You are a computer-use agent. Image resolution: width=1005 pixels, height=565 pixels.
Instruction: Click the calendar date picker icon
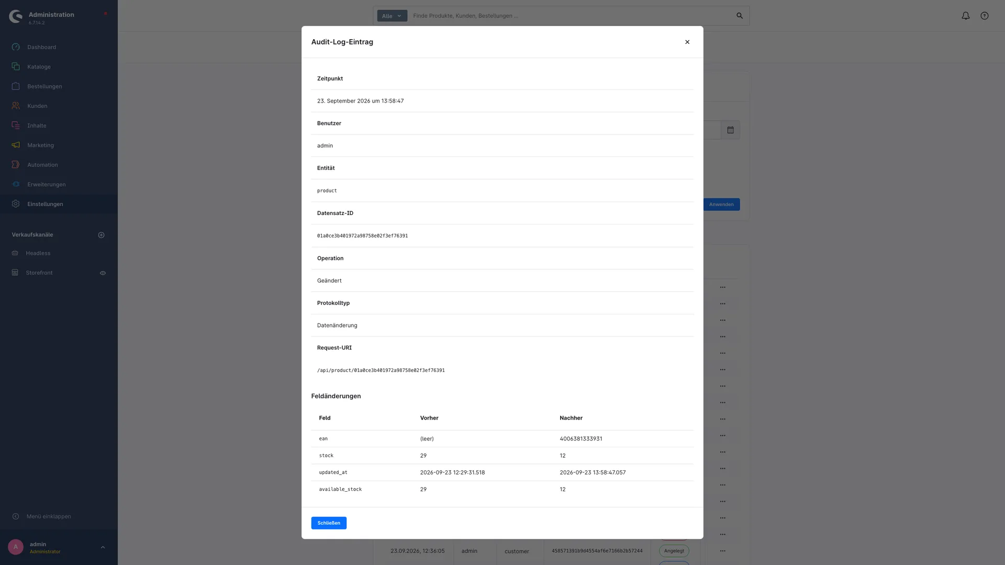pos(730,130)
